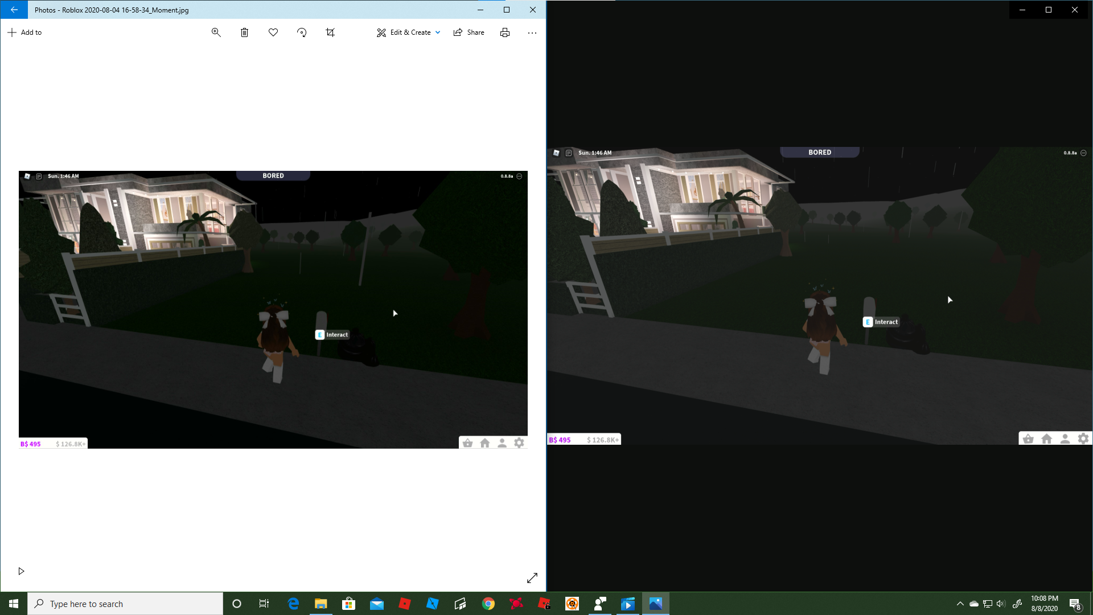The image size is (1093, 615).
Task: Maximize the Photos window
Action: [507, 10]
